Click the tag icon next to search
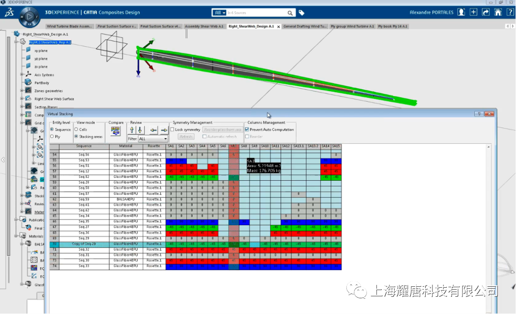Image resolution: width=516 pixels, height=314 pixels. click(301, 13)
